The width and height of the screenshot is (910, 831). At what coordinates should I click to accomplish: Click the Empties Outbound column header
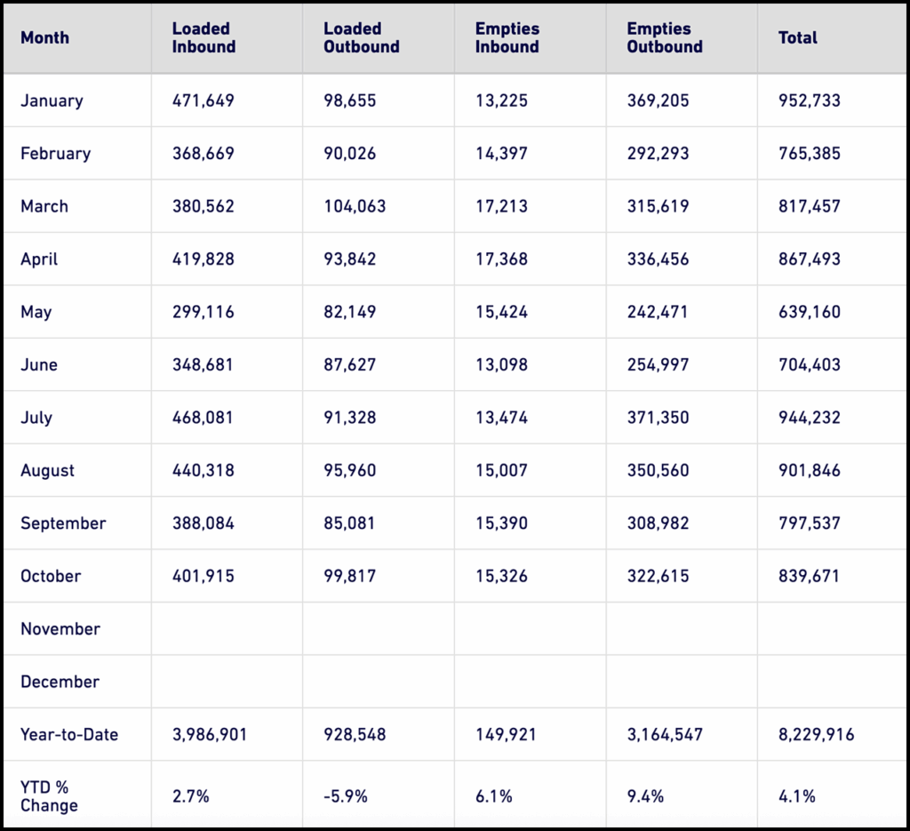pos(665,38)
